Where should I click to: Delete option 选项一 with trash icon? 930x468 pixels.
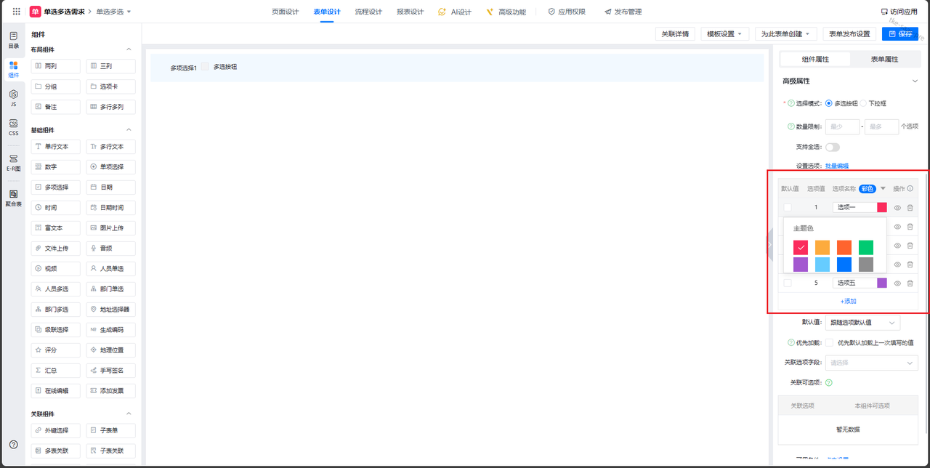coord(910,208)
